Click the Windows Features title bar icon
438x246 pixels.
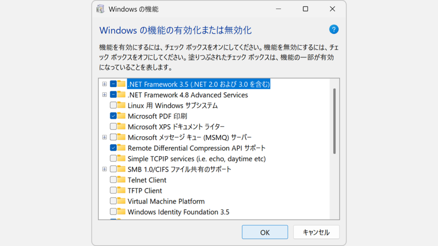(x=101, y=9)
